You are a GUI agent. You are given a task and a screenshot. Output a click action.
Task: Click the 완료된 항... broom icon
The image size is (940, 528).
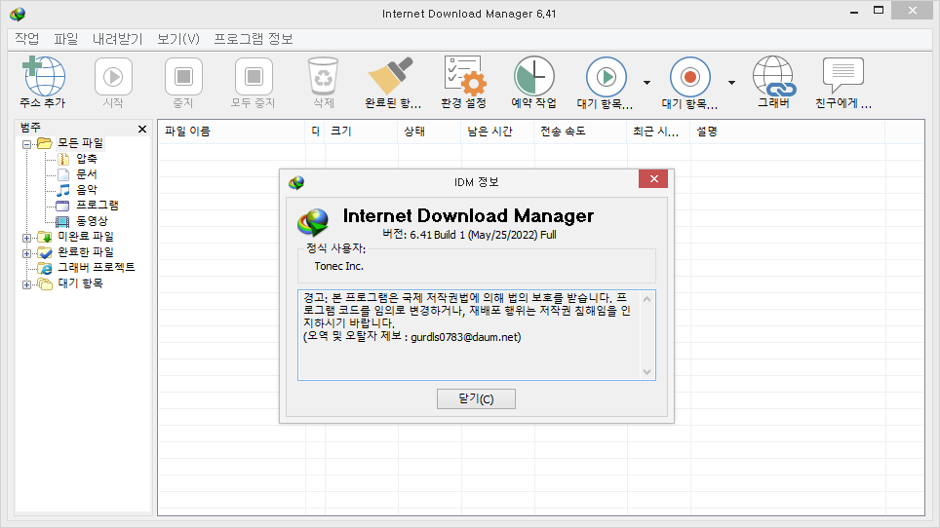coord(391,76)
